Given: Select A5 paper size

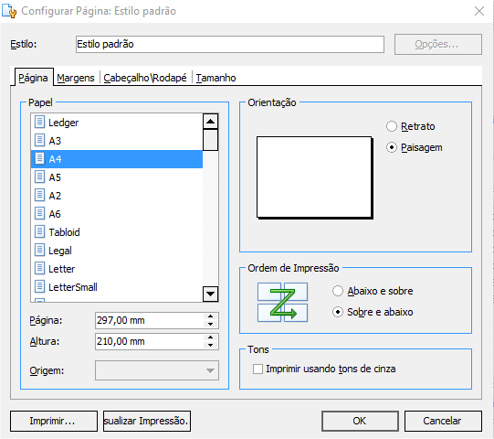Looking at the screenshot, I should (x=117, y=177).
